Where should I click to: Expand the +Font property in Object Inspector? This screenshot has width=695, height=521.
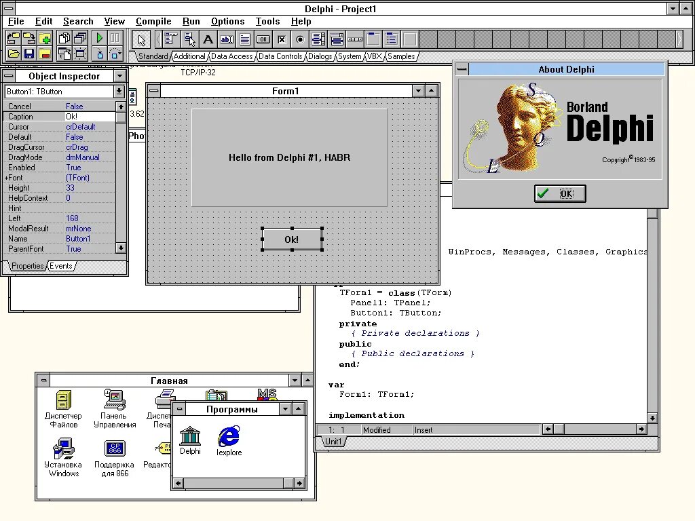tap(7, 178)
